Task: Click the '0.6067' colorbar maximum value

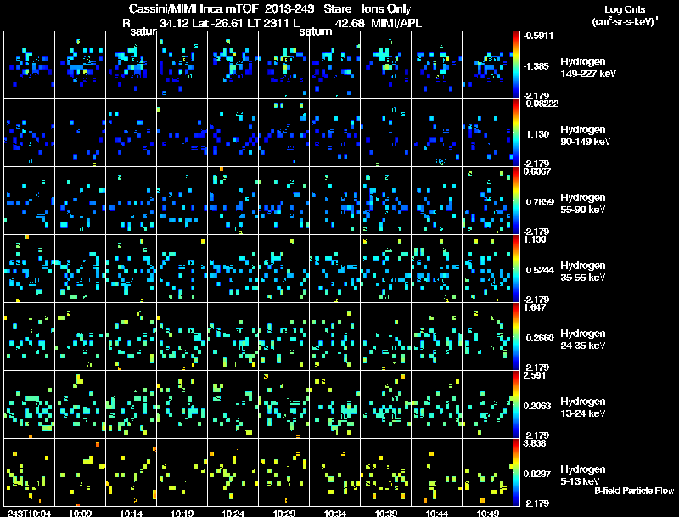Action: coord(537,171)
